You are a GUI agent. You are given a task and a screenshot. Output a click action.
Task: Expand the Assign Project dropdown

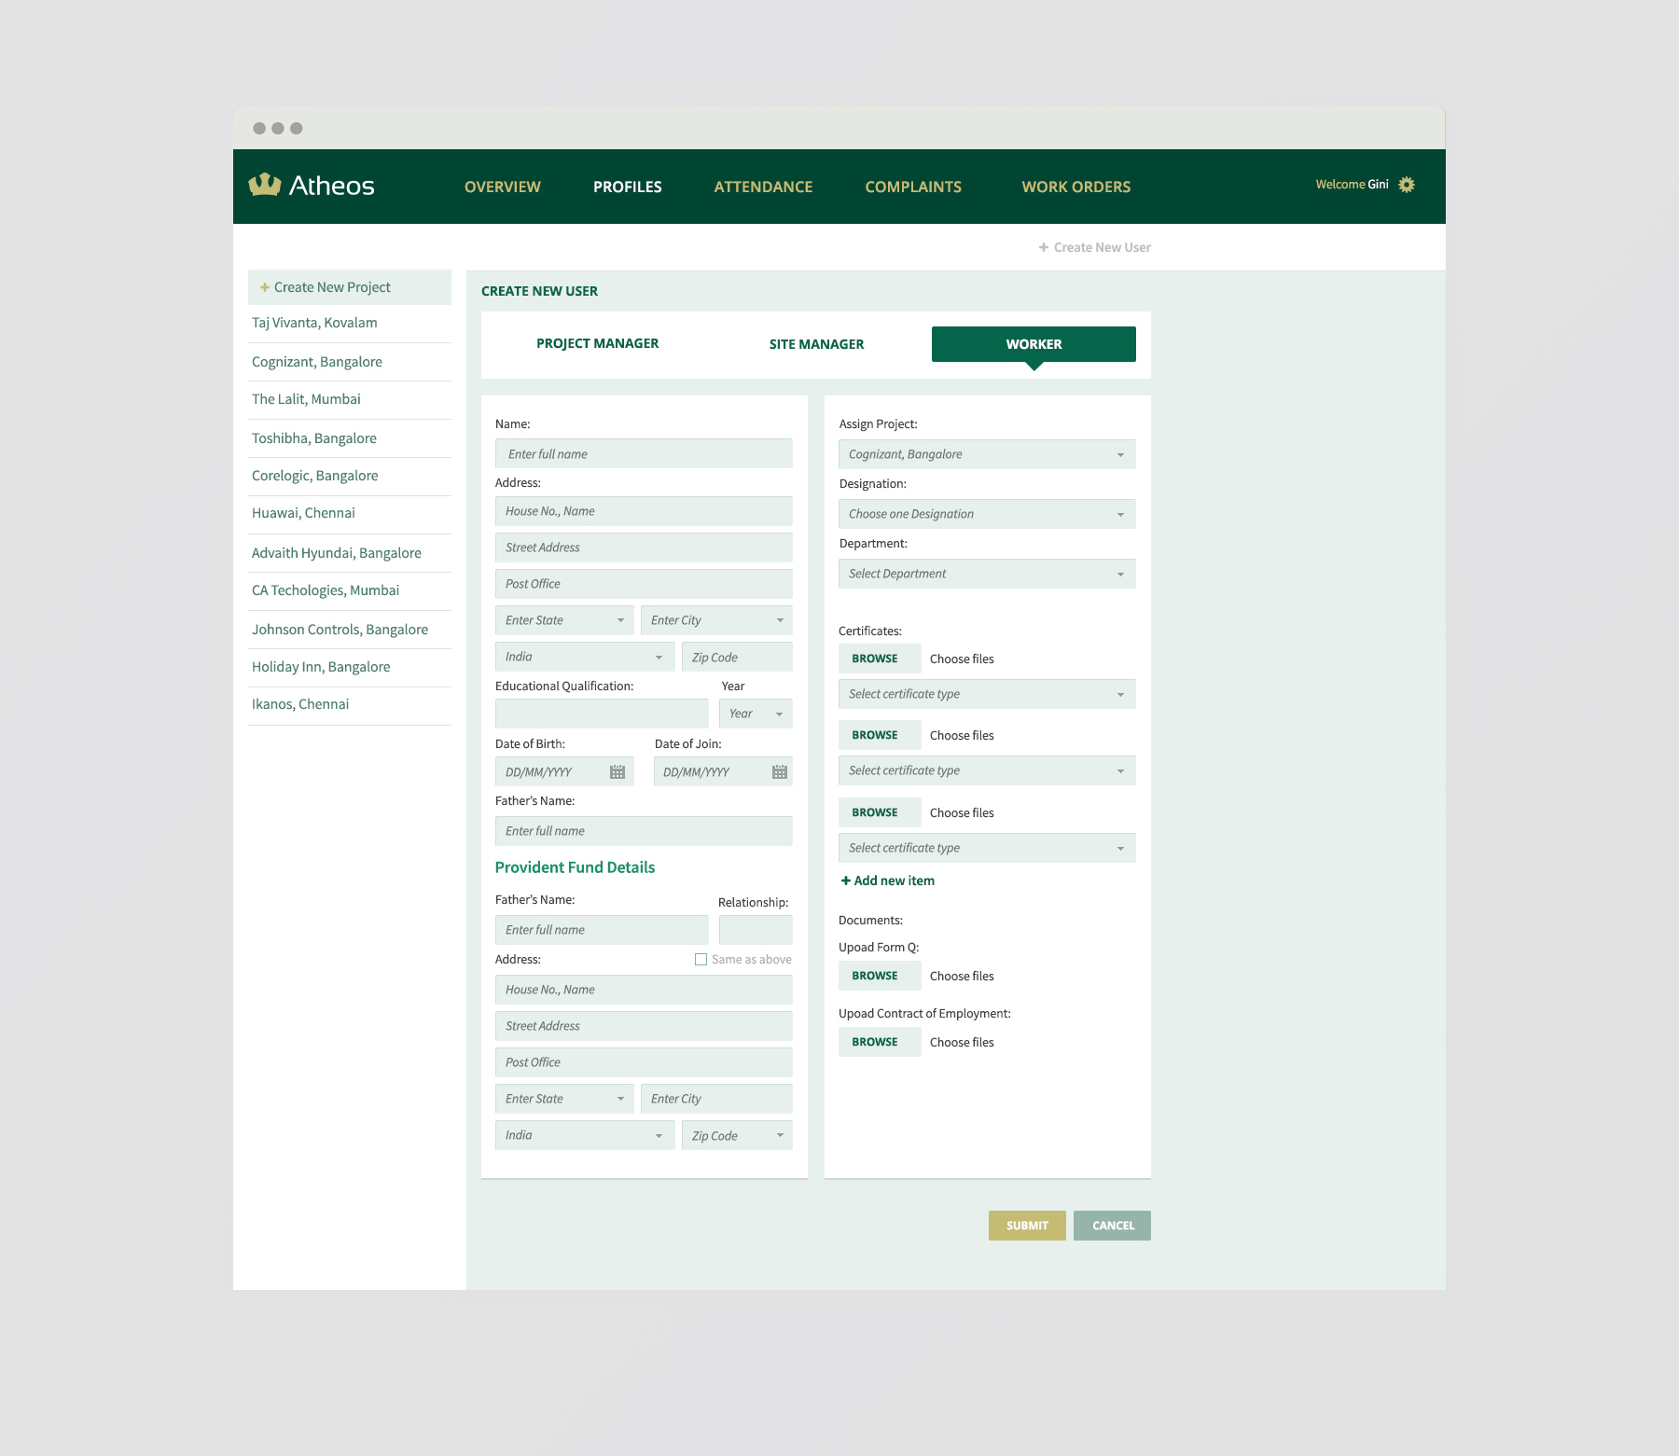click(986, 454)
